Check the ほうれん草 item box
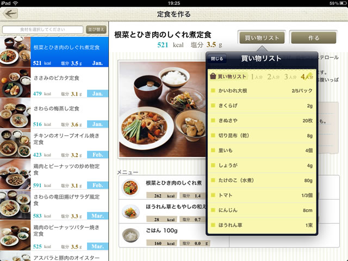This screenshot has height=261, width=348. (213, 225)
